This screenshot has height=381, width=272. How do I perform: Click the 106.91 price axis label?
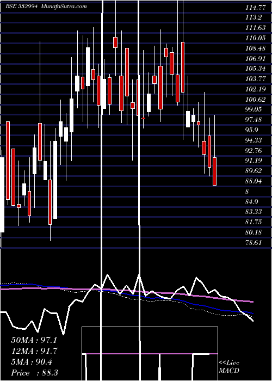pyautogui.click(x=255, y=59)
